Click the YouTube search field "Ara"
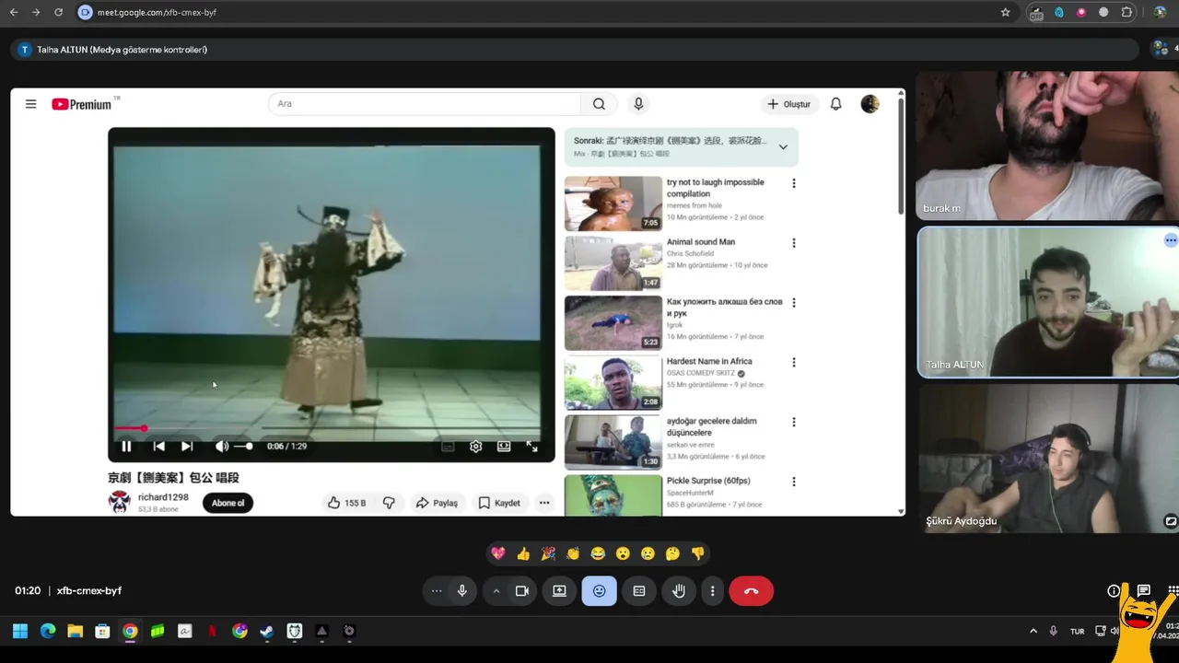Image resolution: width=1179 pixels, height=663 pixels. (x=425, y=104)
